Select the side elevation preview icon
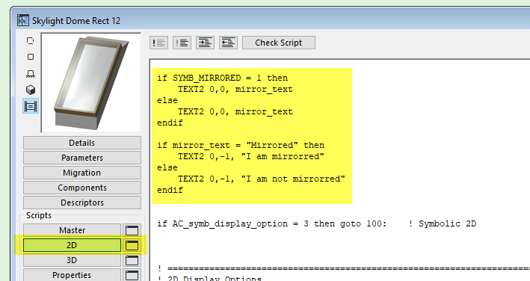The height and width of the screenshot is (281, 530). [x=31, y=73]
